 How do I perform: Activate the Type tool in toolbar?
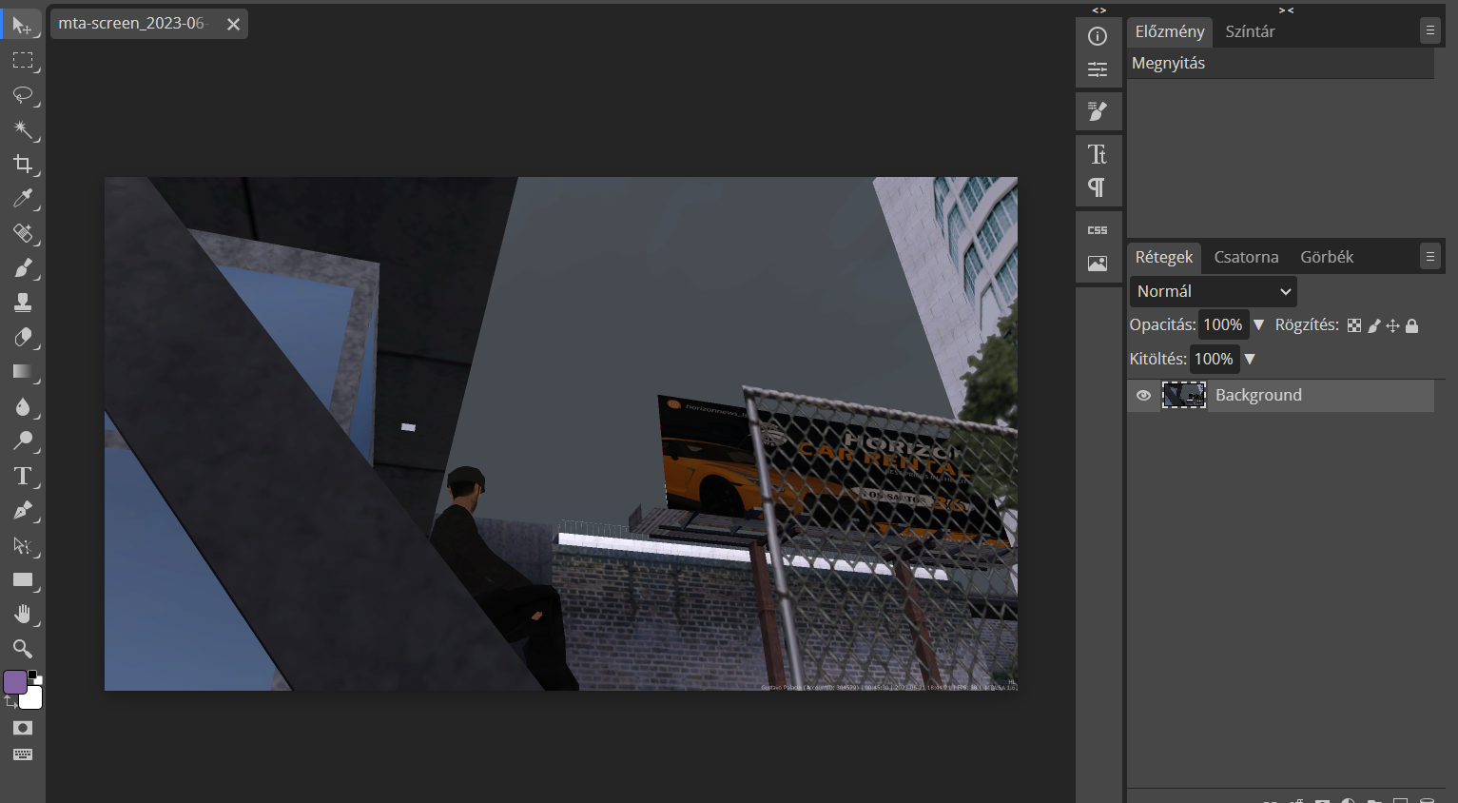[x=23, y=476]
